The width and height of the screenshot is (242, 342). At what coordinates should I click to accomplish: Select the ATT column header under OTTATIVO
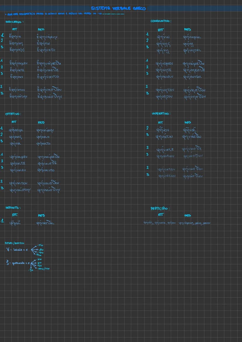[14, 122]
